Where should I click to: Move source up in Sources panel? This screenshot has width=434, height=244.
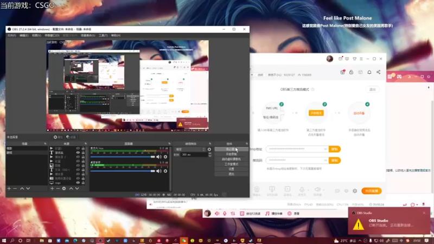(x=71, y=188)
